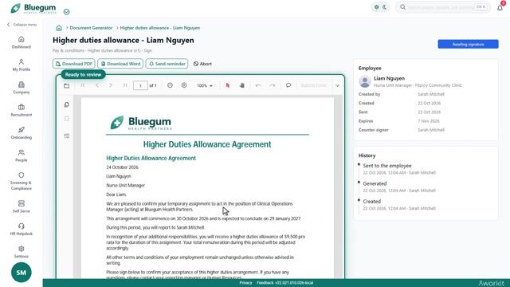Click the SM user avatar
This screenshot has height=287, width=510.
[22, 273]
